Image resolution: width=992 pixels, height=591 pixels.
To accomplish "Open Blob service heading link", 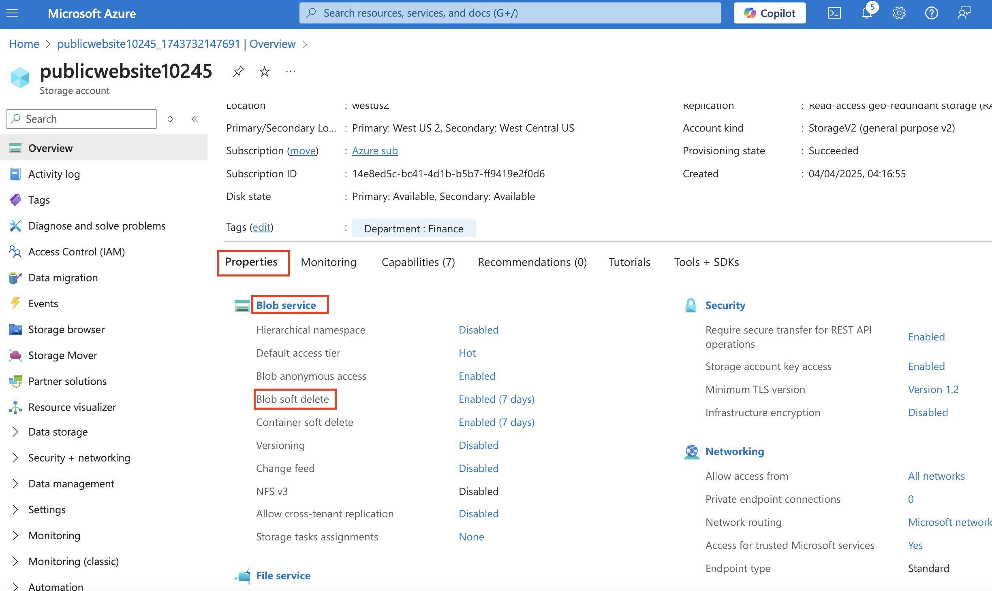I will tap(286, 305).
